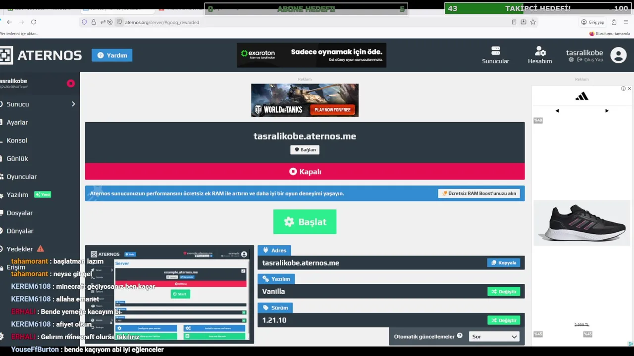Copy address with Kopyala button
Viewport: 634px width, 356px height.
503,263
